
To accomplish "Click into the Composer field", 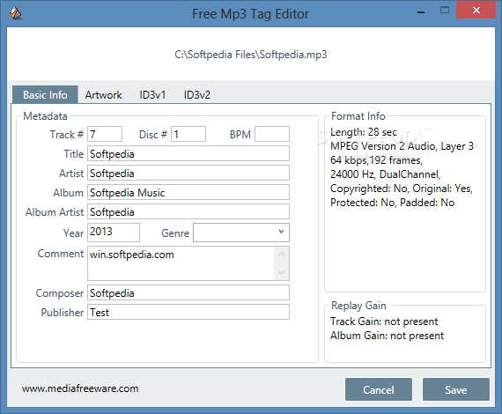I will point(188,292).
